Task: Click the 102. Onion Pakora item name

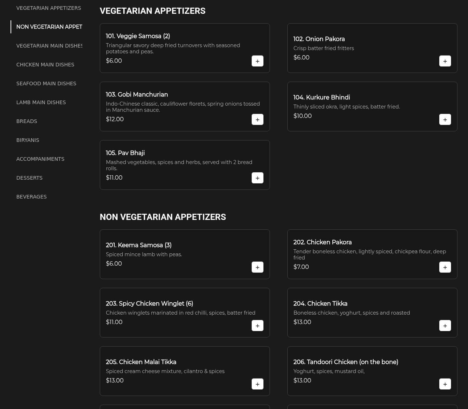Action: pos(319,39)
